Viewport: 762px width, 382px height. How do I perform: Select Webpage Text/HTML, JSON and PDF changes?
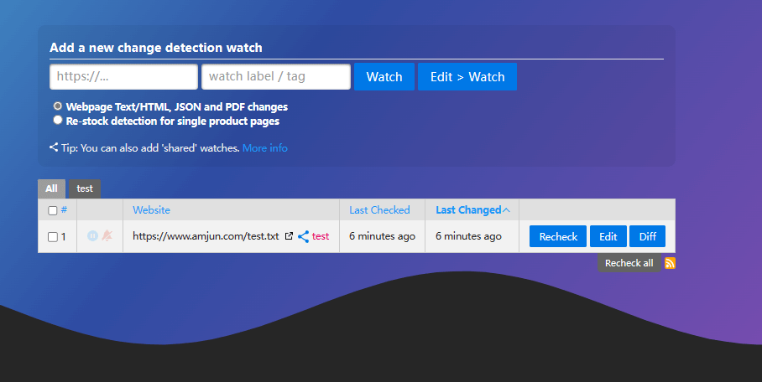(58, 106)
